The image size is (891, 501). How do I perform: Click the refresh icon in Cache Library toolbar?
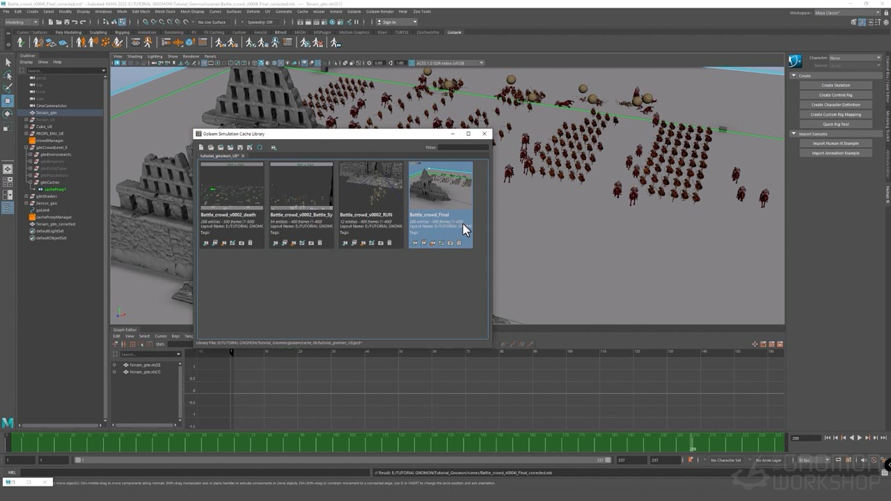(260, 148)
